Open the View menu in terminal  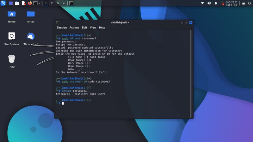click(93, 28)
